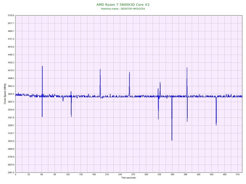Screen dimensions: 246x184
Task: Click the y-axis value 4884.1
Action: click(11, 31)
